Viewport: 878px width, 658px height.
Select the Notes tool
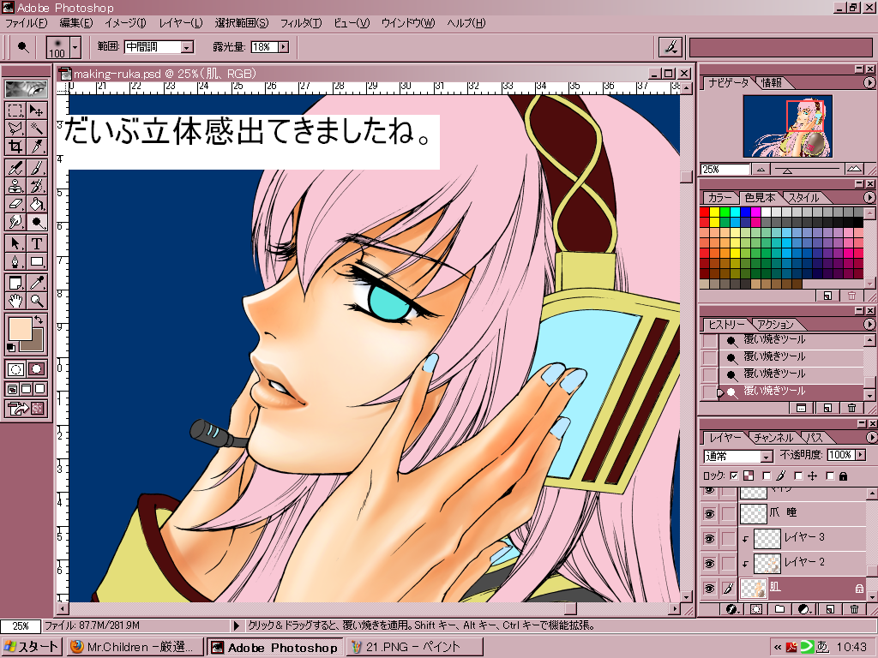click(15, 283)
